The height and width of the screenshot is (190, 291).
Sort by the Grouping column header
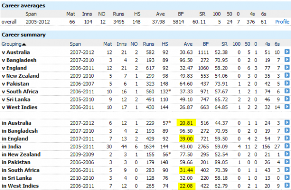14,44
